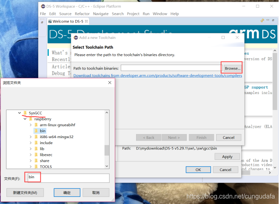Open the Edit menu
The image size is (279, 204).
point(52,14)
